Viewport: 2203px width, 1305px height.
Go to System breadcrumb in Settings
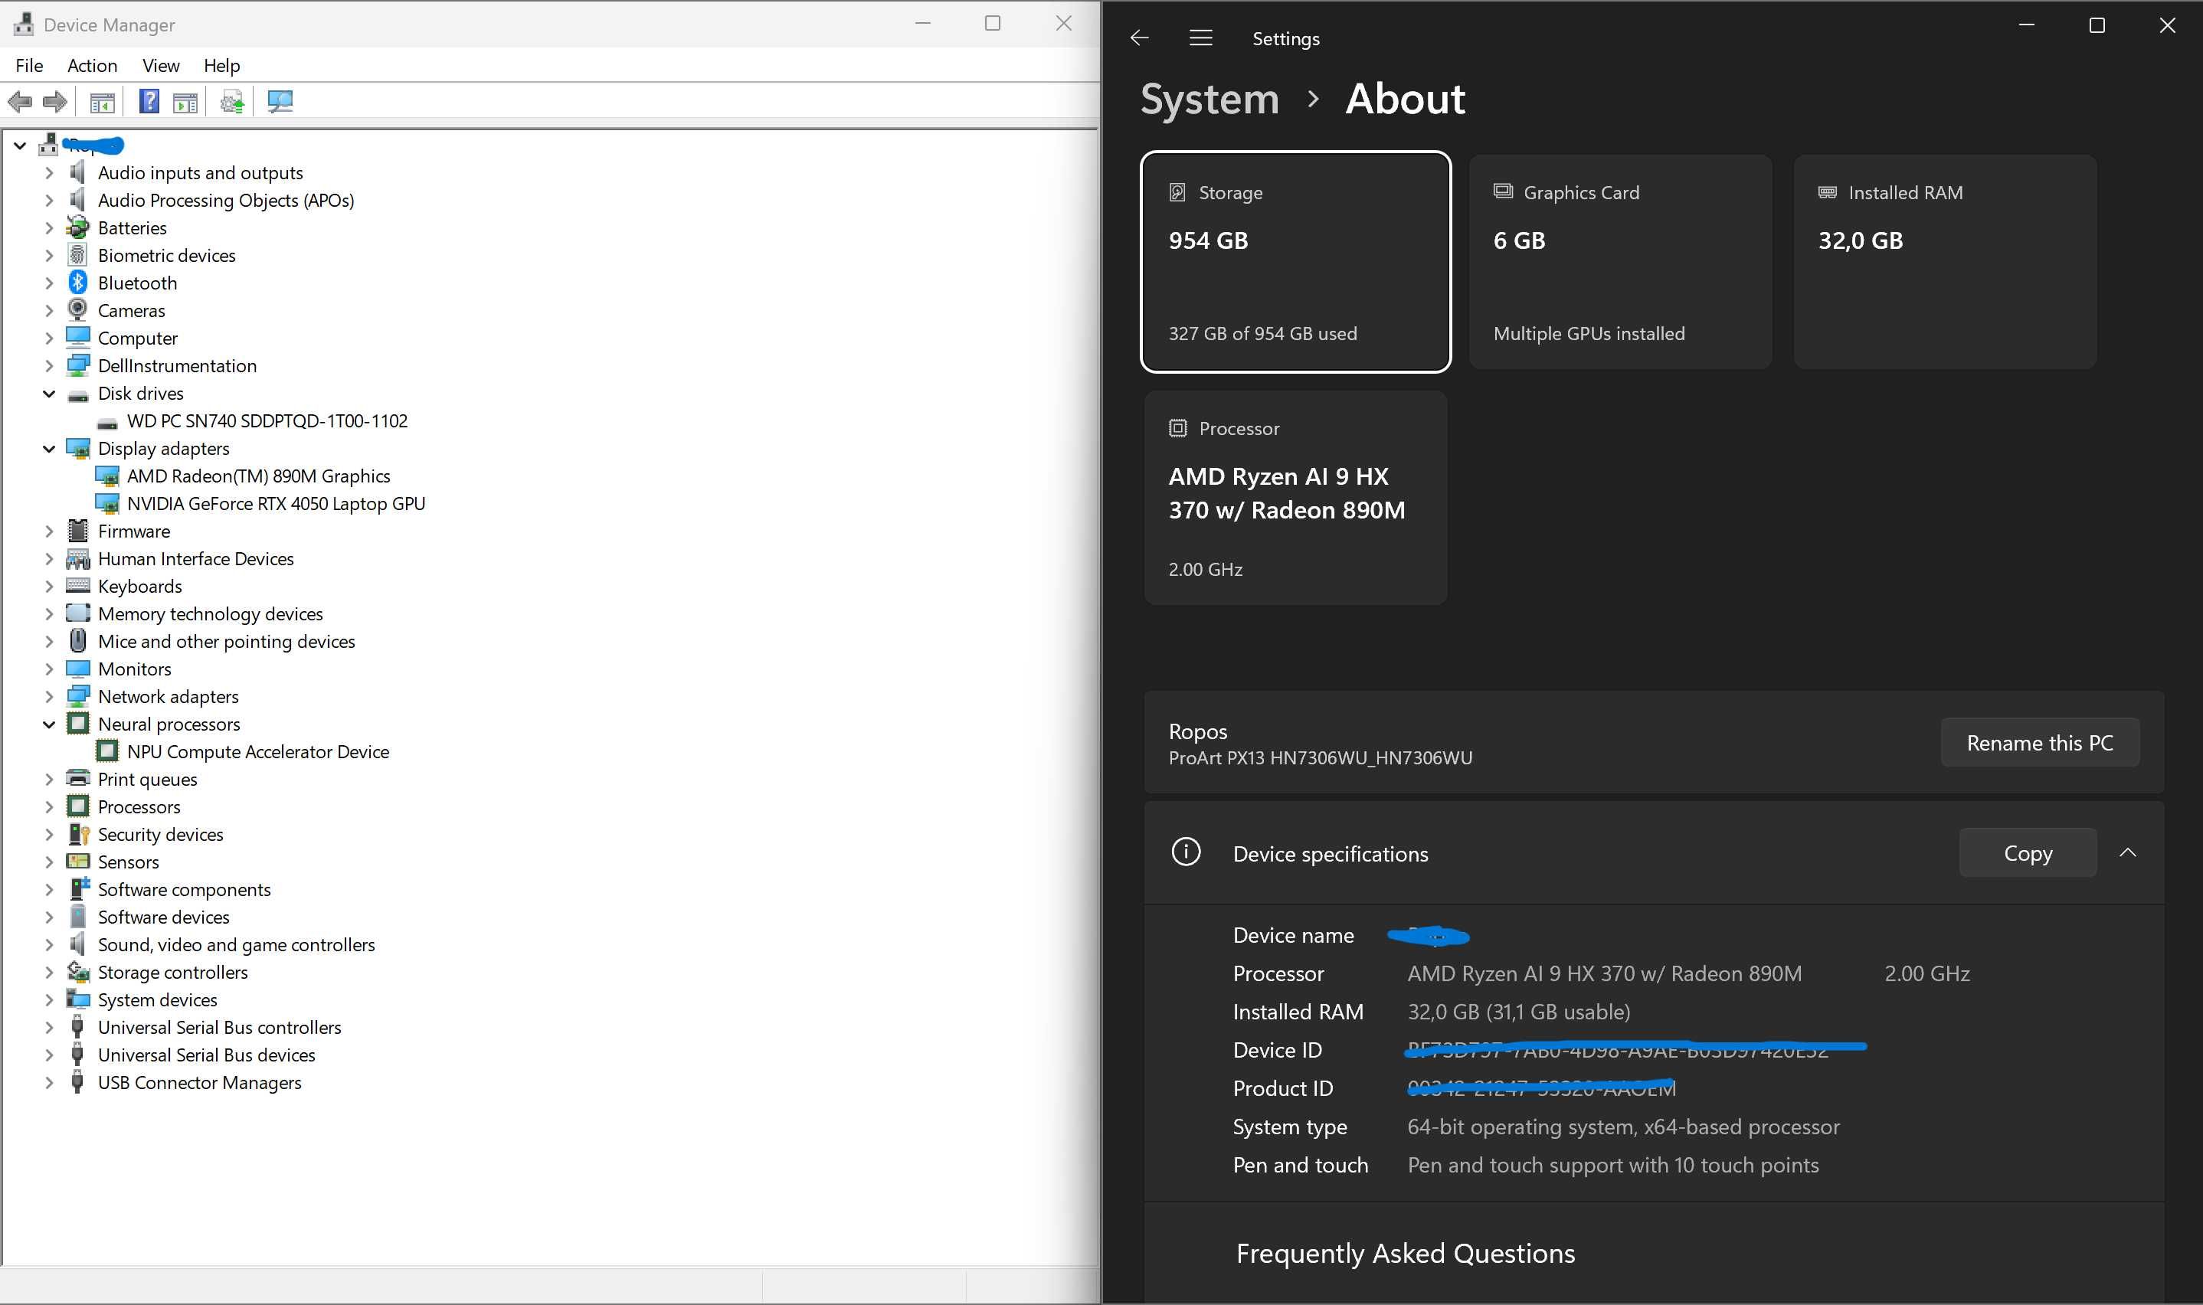coord(1210,99)
